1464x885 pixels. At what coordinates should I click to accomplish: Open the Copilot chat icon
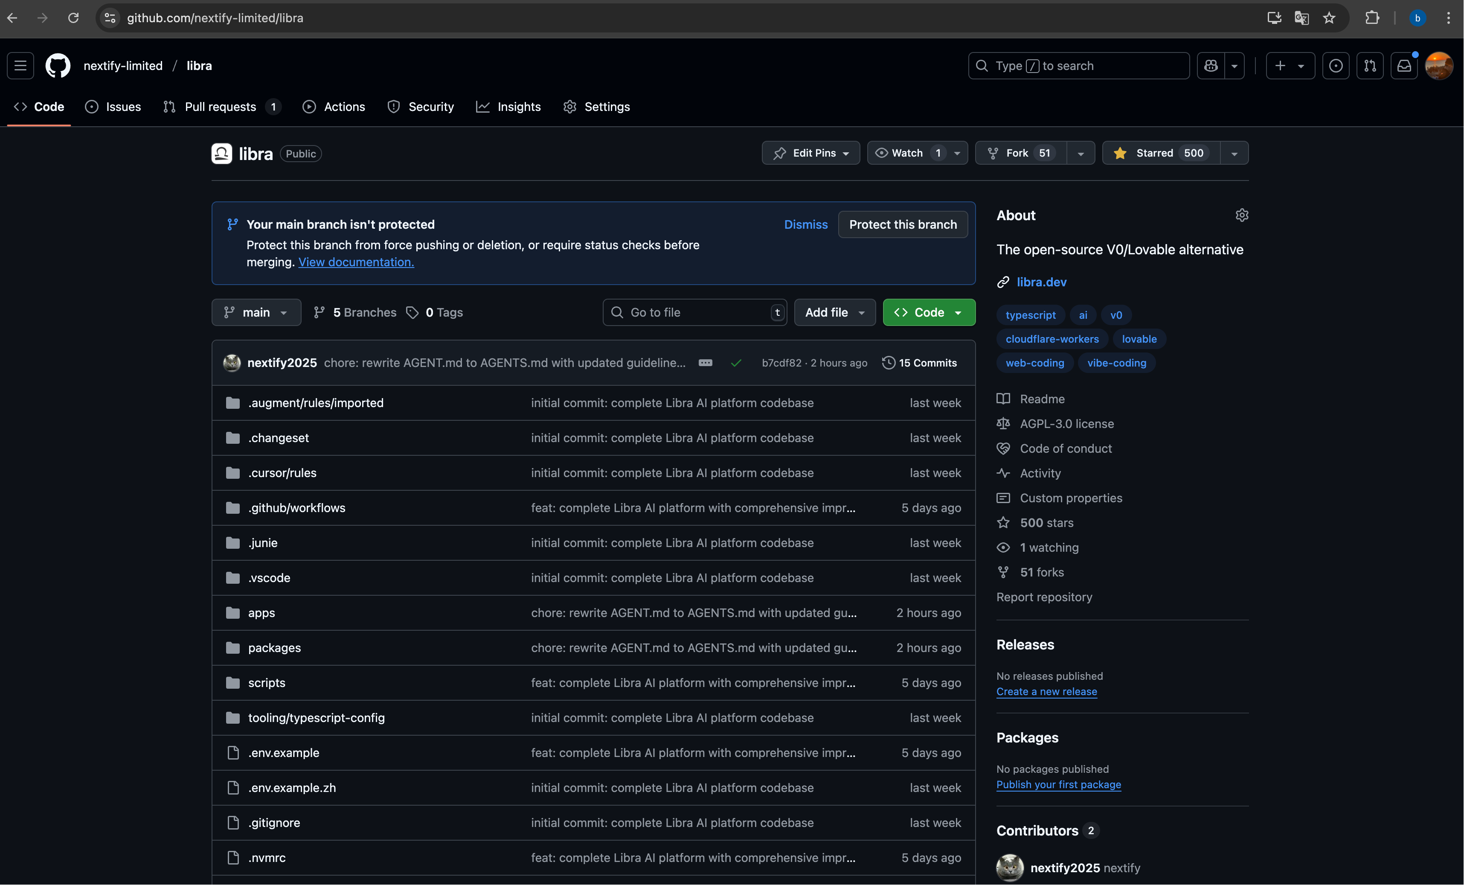(x=1210, y=65)
